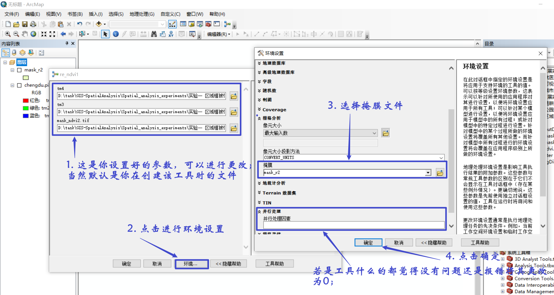The image size is (554, 295).
Task: Go back to previous extent
Action: tap(63, 34)
